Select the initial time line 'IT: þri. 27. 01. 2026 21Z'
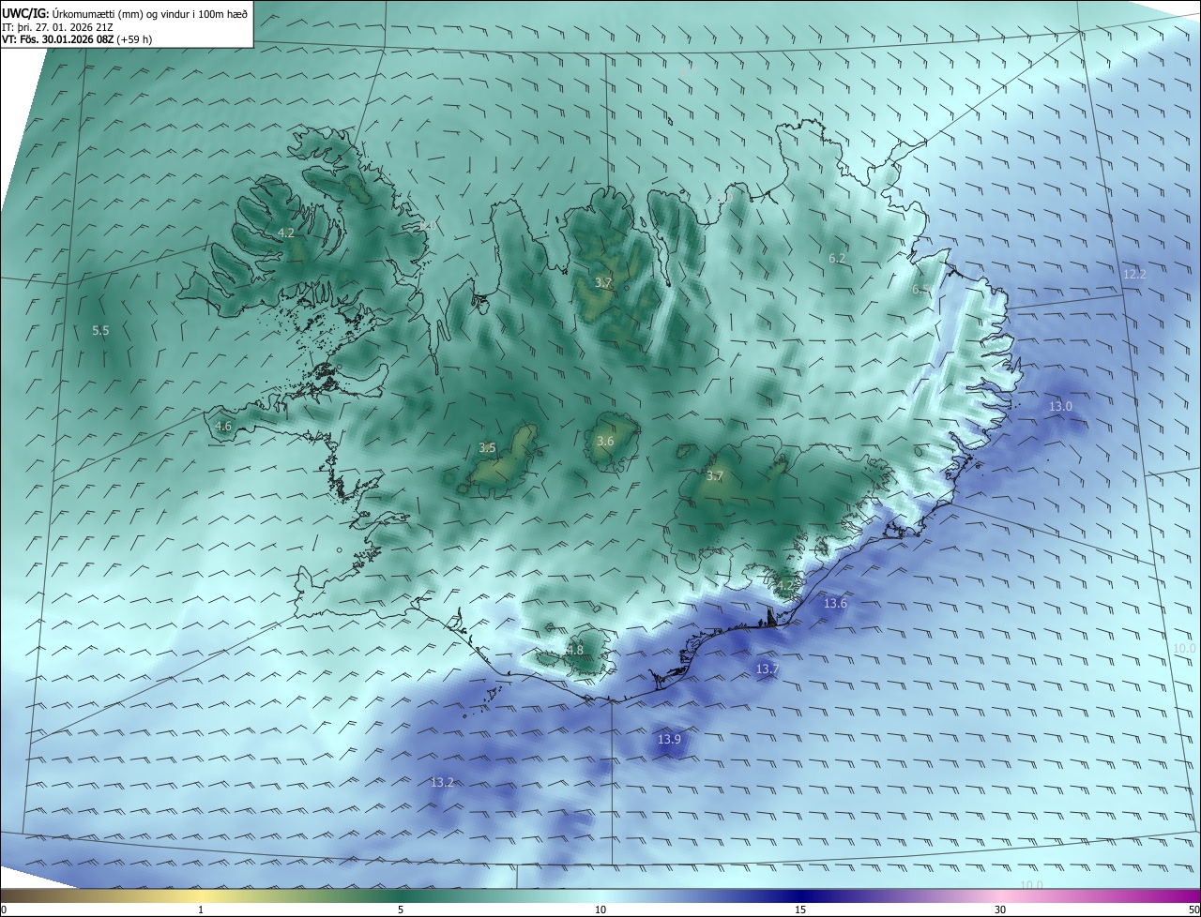 (x=58, y=26)
